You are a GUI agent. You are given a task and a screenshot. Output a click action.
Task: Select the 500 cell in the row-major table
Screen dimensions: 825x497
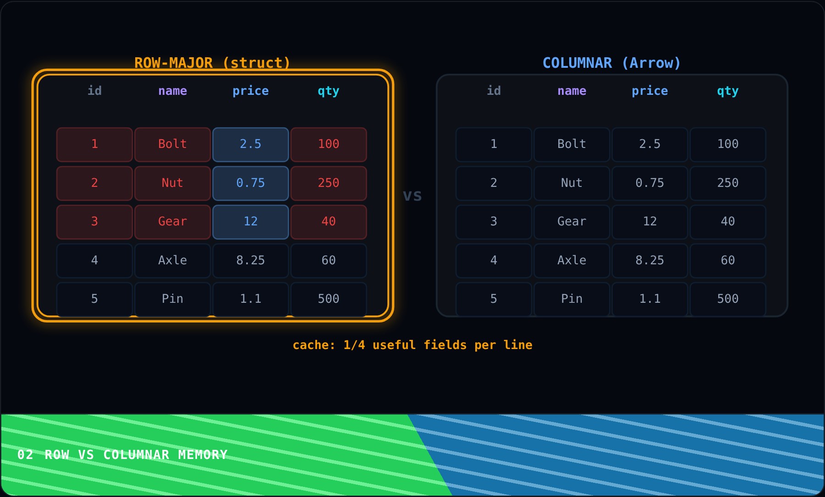329,300
